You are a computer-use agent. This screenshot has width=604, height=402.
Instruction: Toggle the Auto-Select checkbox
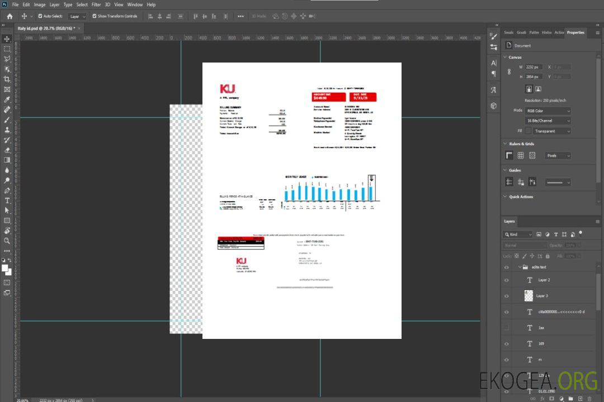click(40, 16)
